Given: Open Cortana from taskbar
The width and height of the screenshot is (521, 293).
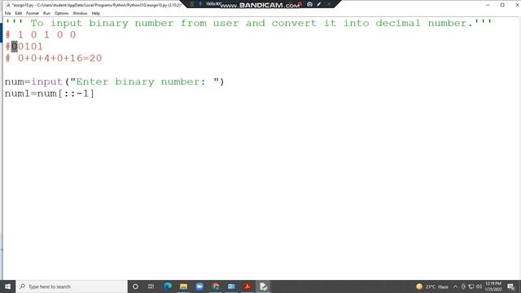Looking at the screenshot, I should (x=135, y=286).
